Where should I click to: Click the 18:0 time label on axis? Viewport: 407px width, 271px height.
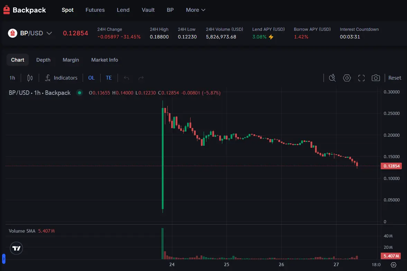376,264
